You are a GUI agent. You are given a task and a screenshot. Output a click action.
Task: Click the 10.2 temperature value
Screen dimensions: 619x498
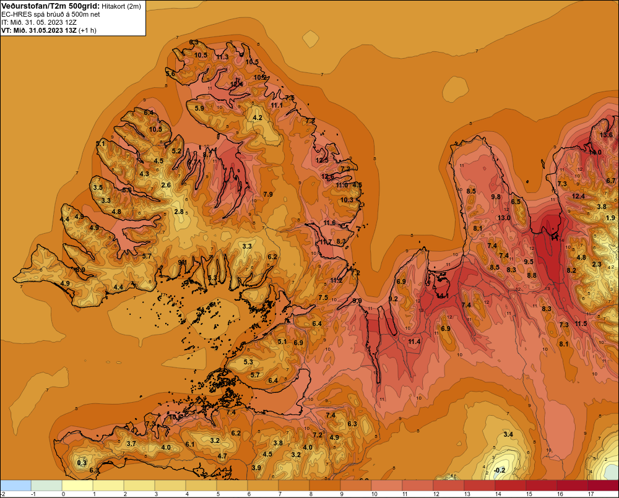coord(260,77)
